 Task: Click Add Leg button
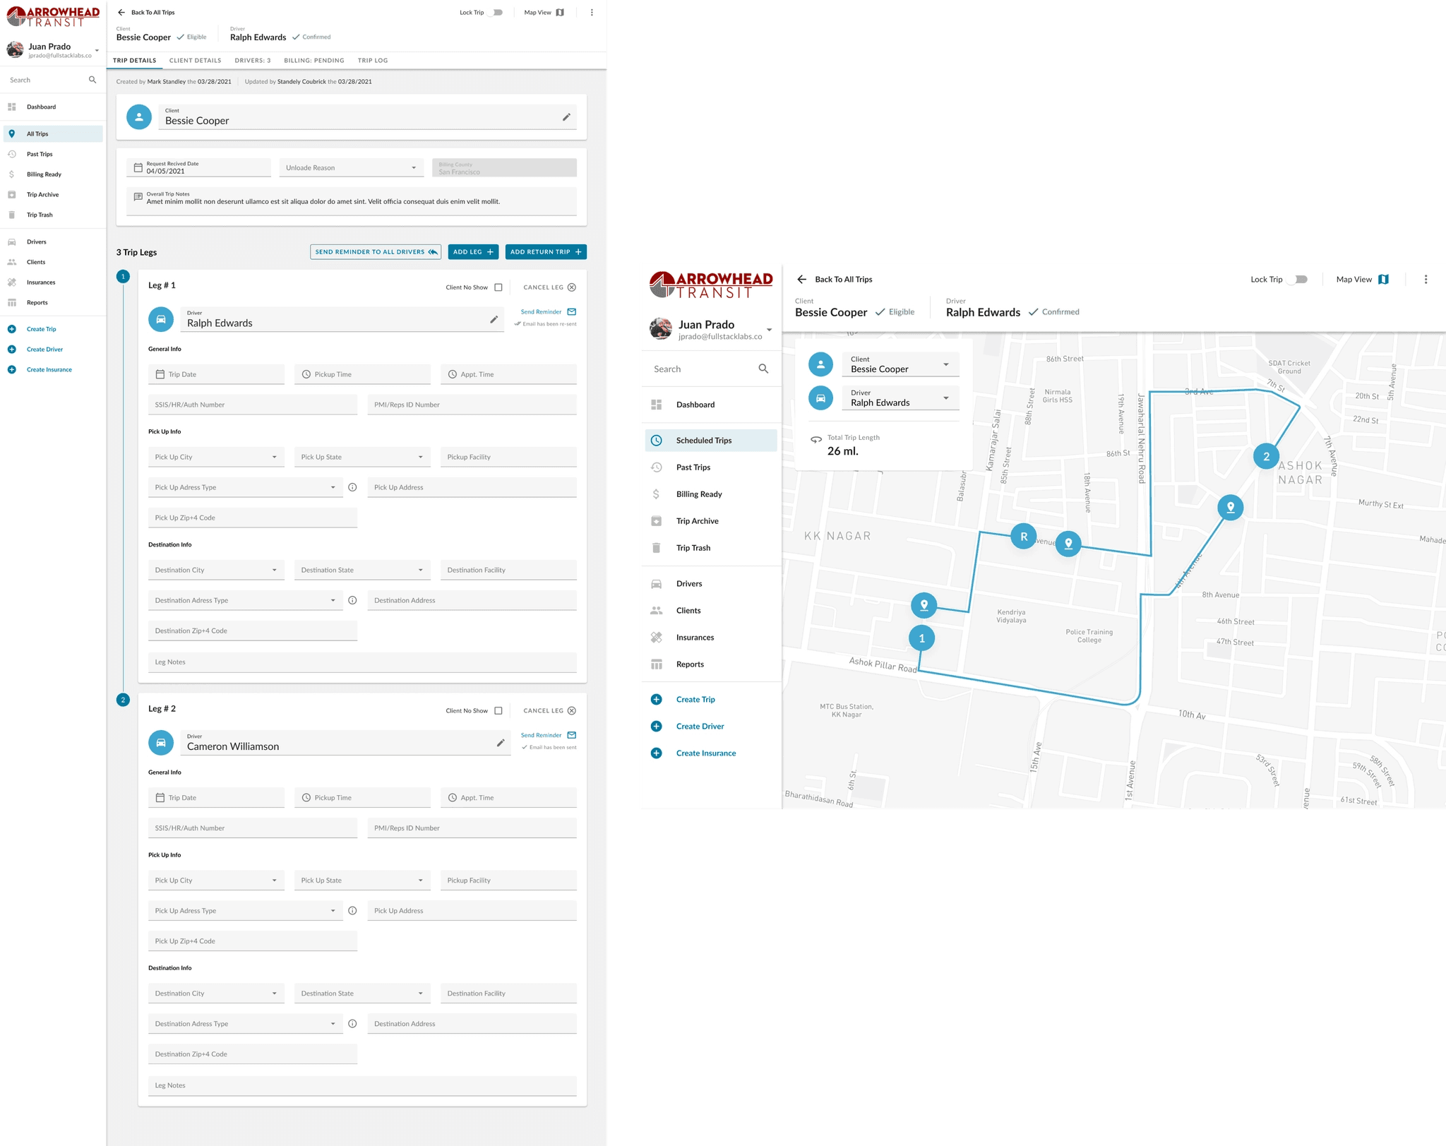click(473, 252)
